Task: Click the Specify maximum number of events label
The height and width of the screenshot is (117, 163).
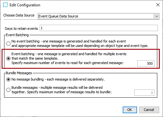Action: [x=68, y=63]
